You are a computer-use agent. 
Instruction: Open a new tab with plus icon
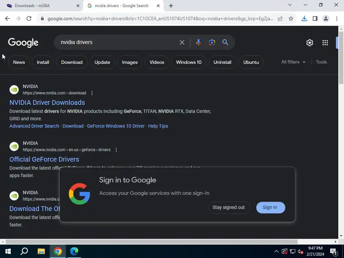tap(171, 6)
